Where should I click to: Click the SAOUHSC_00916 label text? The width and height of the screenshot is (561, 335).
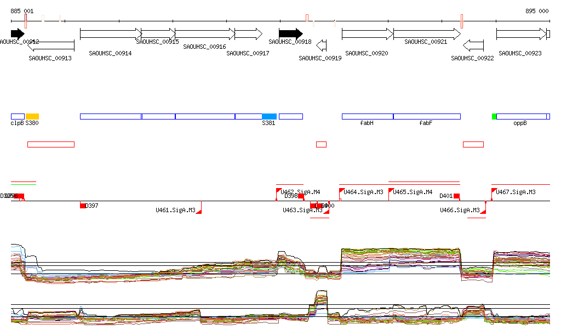coord(205,47)
